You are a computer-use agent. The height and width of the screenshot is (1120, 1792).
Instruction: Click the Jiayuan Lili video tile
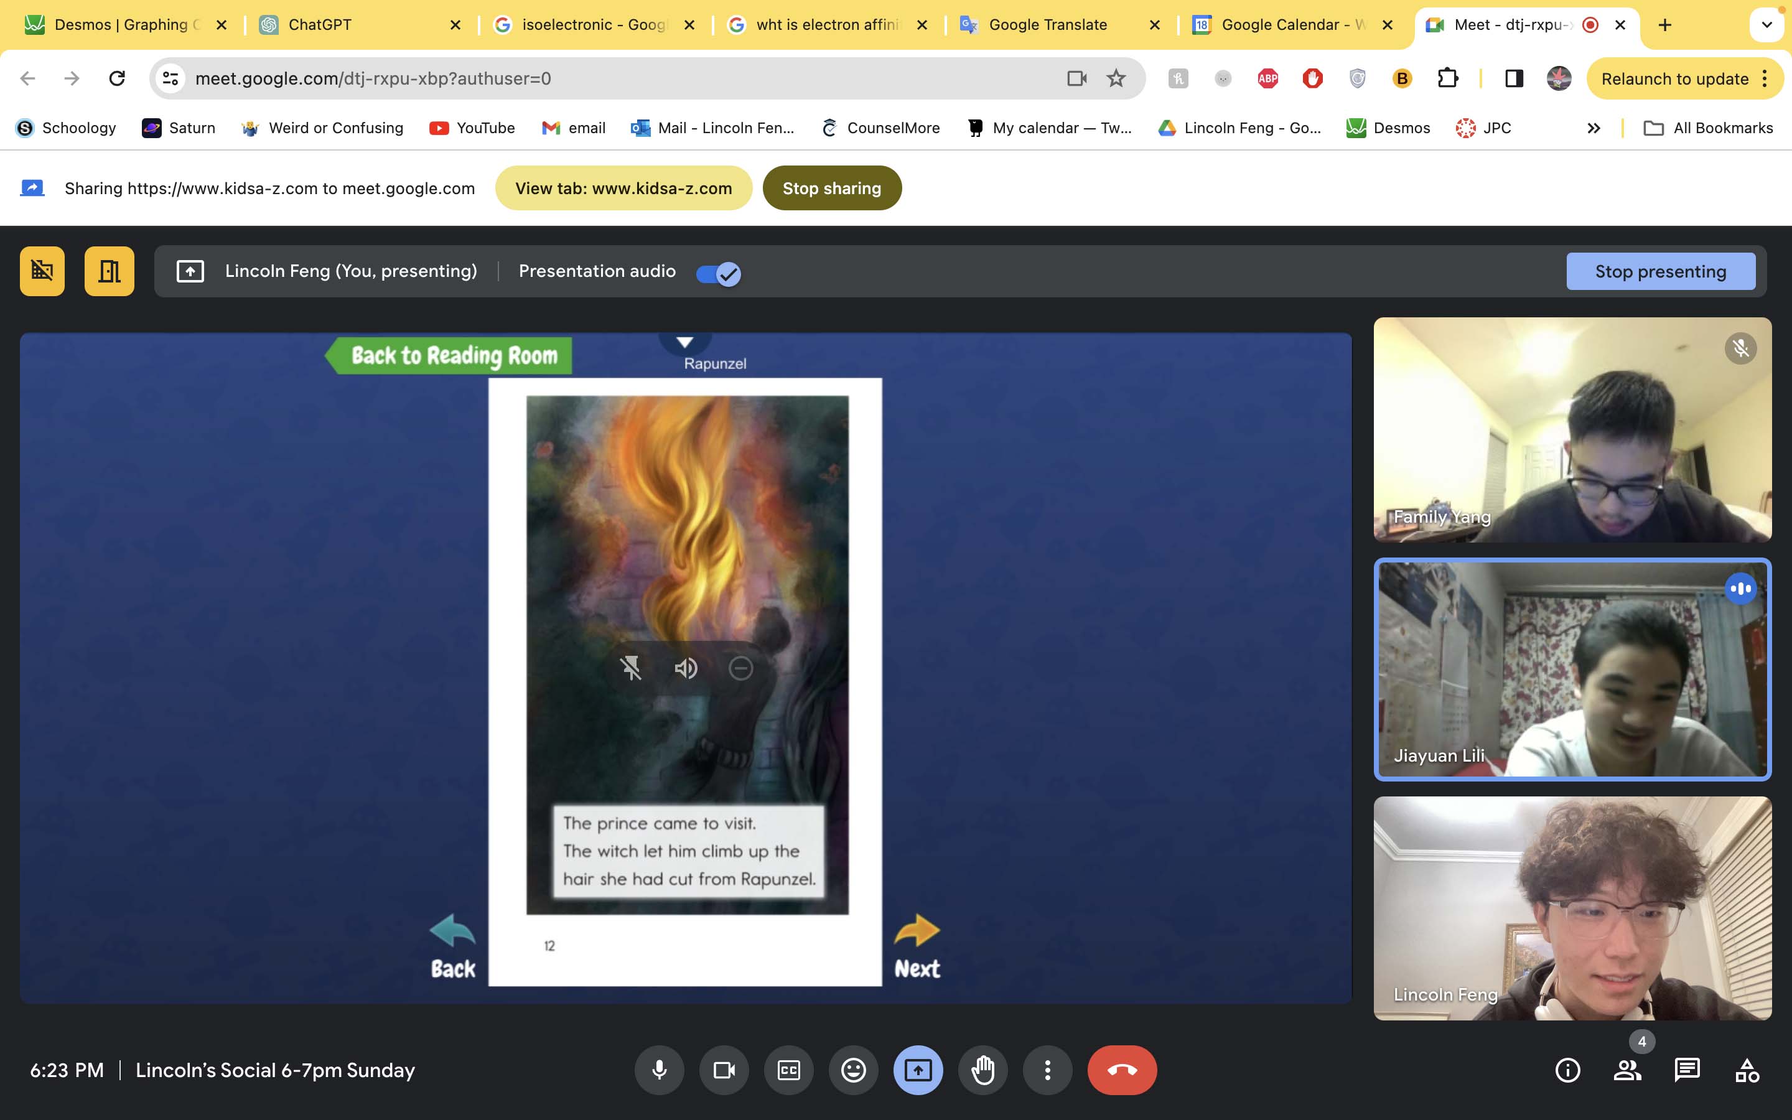1572,669
